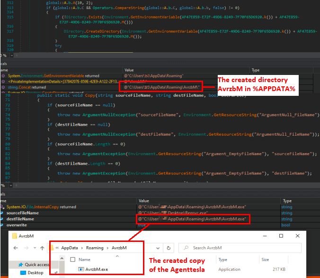Click CreateDirectory call on code line 317

pyautogui.click(x=103, y=31)
